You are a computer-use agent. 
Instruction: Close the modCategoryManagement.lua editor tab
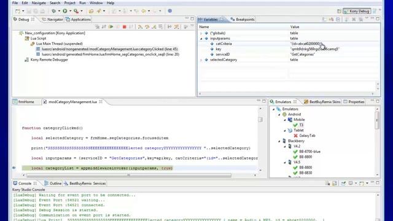pyautogui.click(x=101, y=102)
